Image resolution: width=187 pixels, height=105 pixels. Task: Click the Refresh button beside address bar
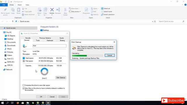tap(155, 21)
